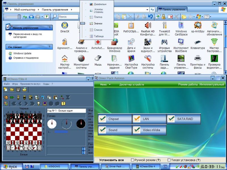
Task: Collapse the Панель управления sidebar section
Action: [x=50, y=28]
